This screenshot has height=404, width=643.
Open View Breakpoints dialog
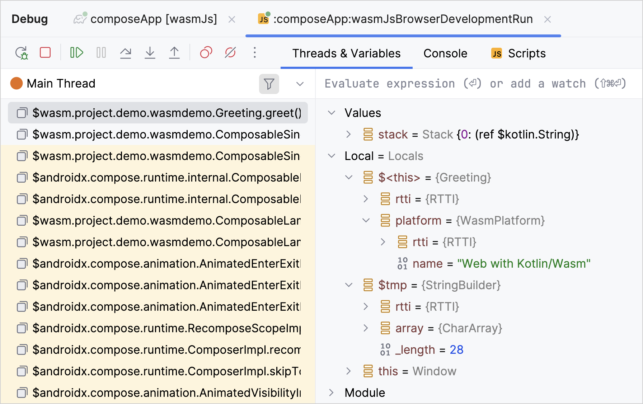(x=206, y=53)
